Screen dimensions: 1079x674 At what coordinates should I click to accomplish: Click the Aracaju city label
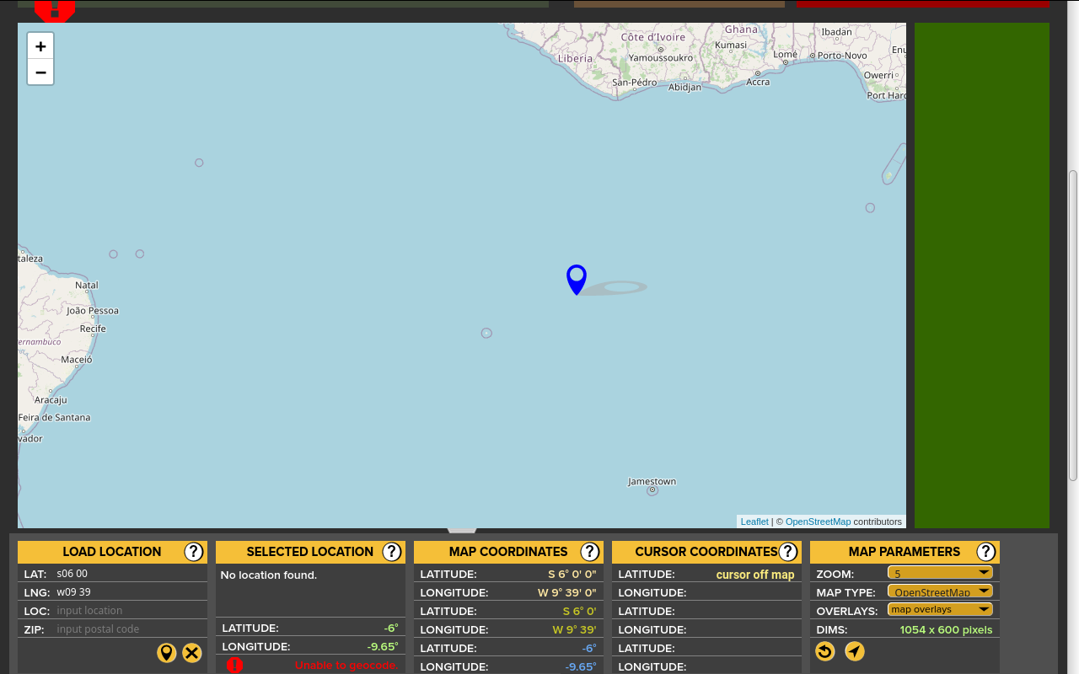coord(51,400)
